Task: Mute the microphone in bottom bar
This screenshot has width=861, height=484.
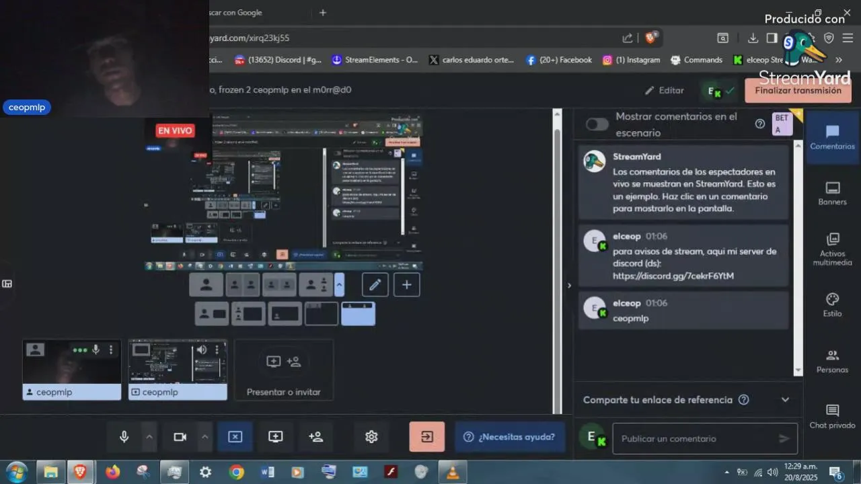Action: pyautogui.click(x=124, y=437)
